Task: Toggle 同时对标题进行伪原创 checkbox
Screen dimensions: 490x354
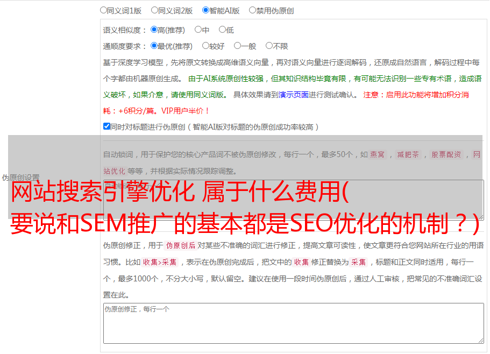Action: tap(106, 126)
